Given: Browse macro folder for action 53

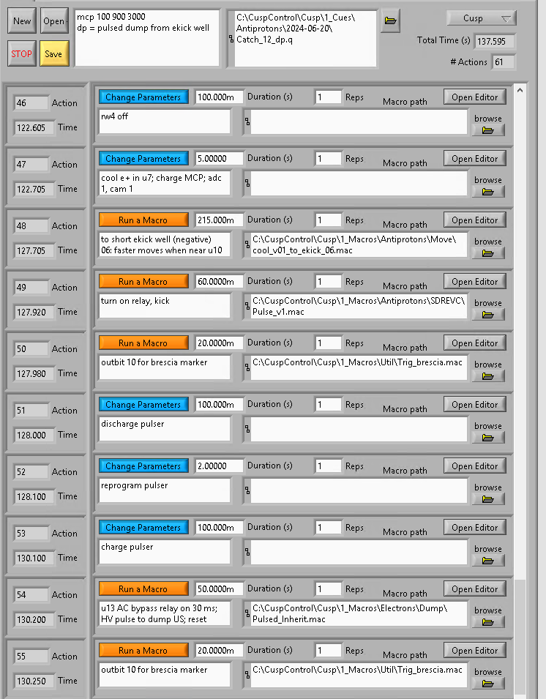Looking at the screenshot, I should coord(488,561).
